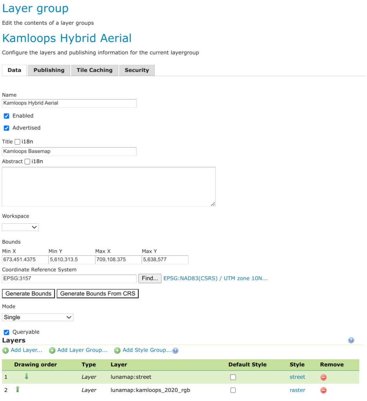Expand the Mode dropdown set to Single
Image resolution: width=367 pixels, height=401 pixels.
38,317
